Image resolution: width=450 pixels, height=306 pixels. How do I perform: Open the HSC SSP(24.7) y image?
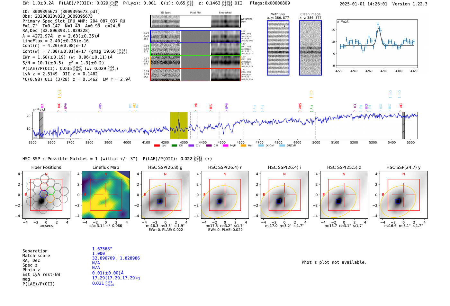tap(403, 195)
